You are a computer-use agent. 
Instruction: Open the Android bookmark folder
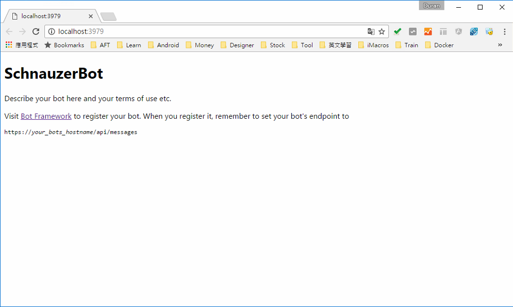(x=163, y=45)
